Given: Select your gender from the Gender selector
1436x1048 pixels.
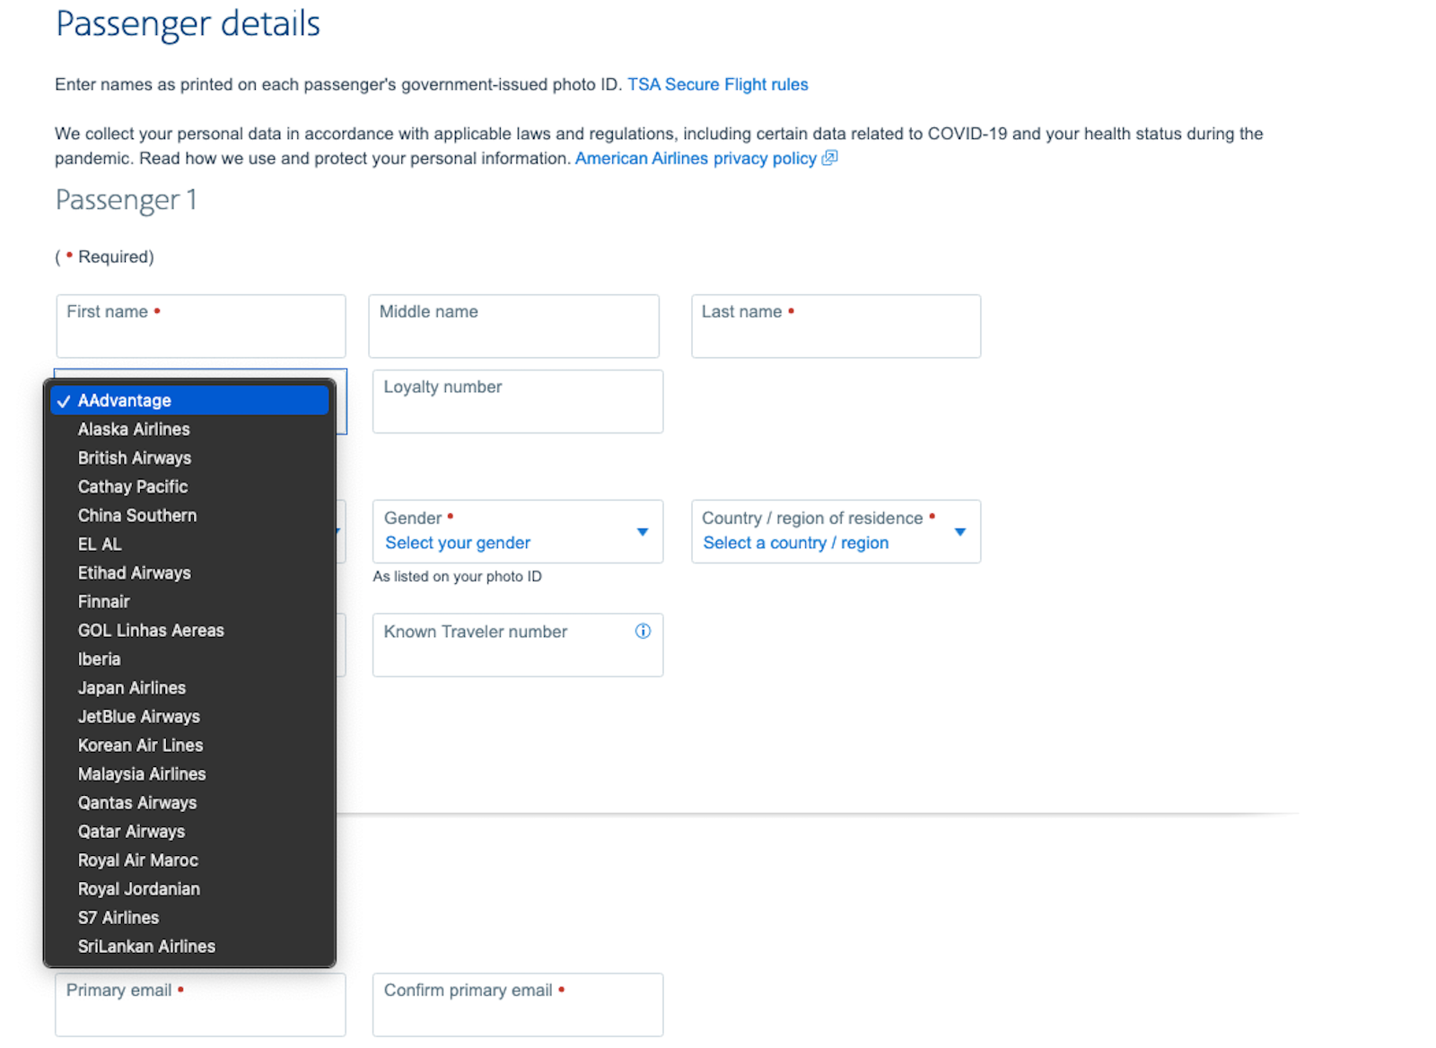Looking at the screenshot, I should [457, 543].
